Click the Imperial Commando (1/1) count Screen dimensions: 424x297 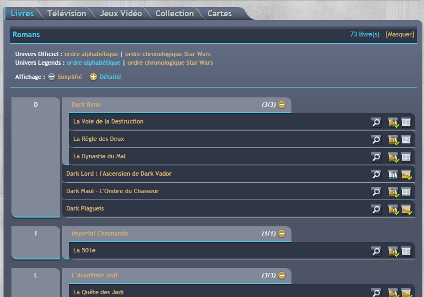pyautogui.click(x=269, y=233)
